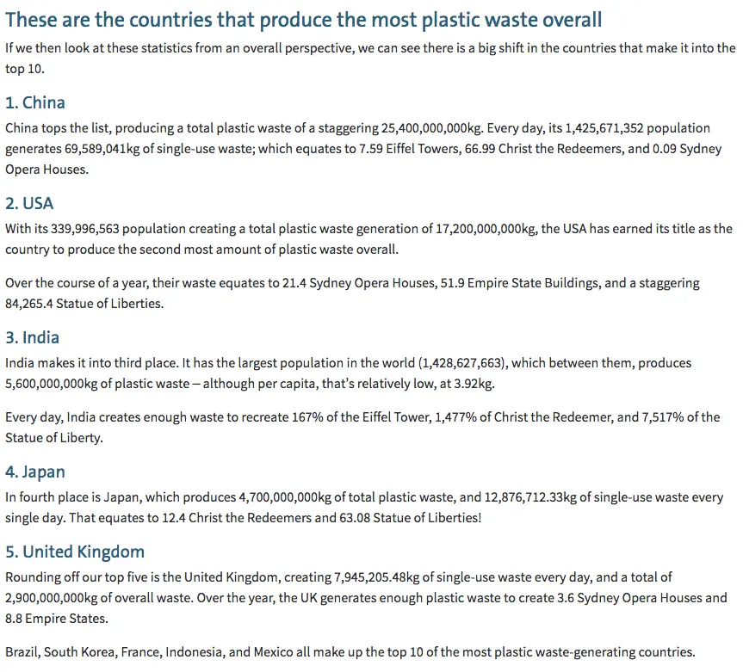Click the paragraph starting "In fourth place is Japan"
This screenshot has width=743, height=672.
click(364, 508)
